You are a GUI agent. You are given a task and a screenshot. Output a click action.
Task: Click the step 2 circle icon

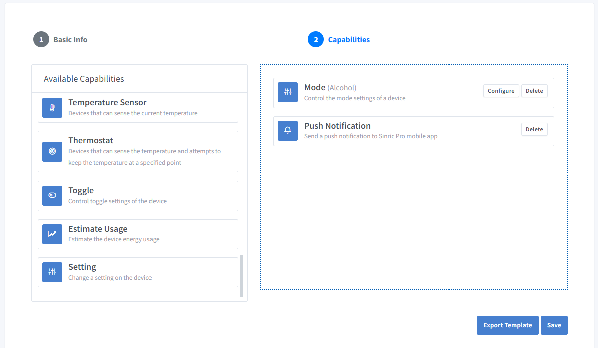[316, 39]
